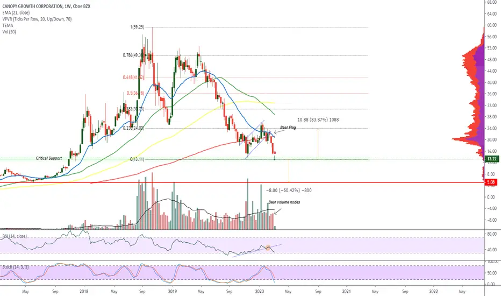Viewport: 501px width, 296px height.
Task: Select the VPVR indicator legend line
Action: pyautogui.click(x=37, y=19)
